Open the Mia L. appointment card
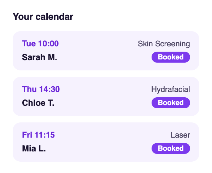212x173 pixels. point(106,142)
